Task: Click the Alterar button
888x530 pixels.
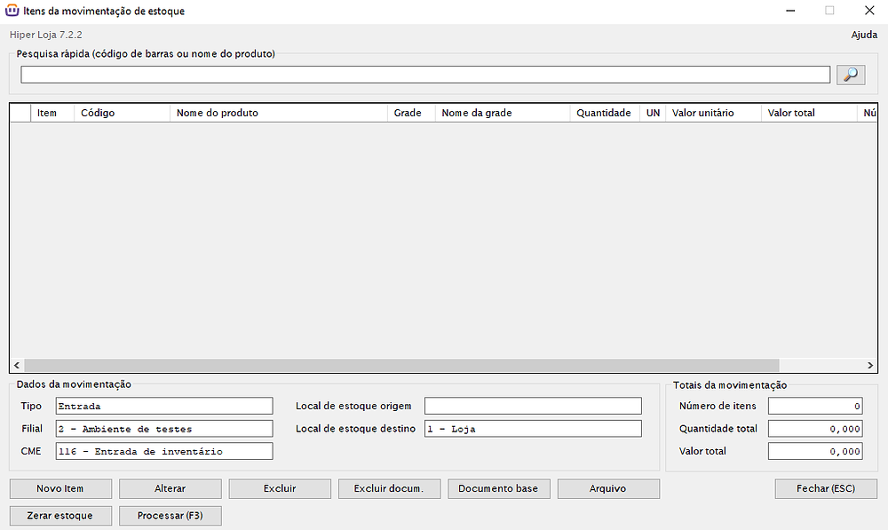Action: pyautogui.click(x=170, y=488)
